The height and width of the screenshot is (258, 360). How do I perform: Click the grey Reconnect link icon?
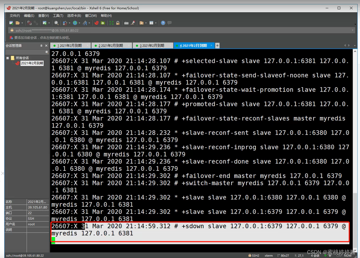(36, 23)
